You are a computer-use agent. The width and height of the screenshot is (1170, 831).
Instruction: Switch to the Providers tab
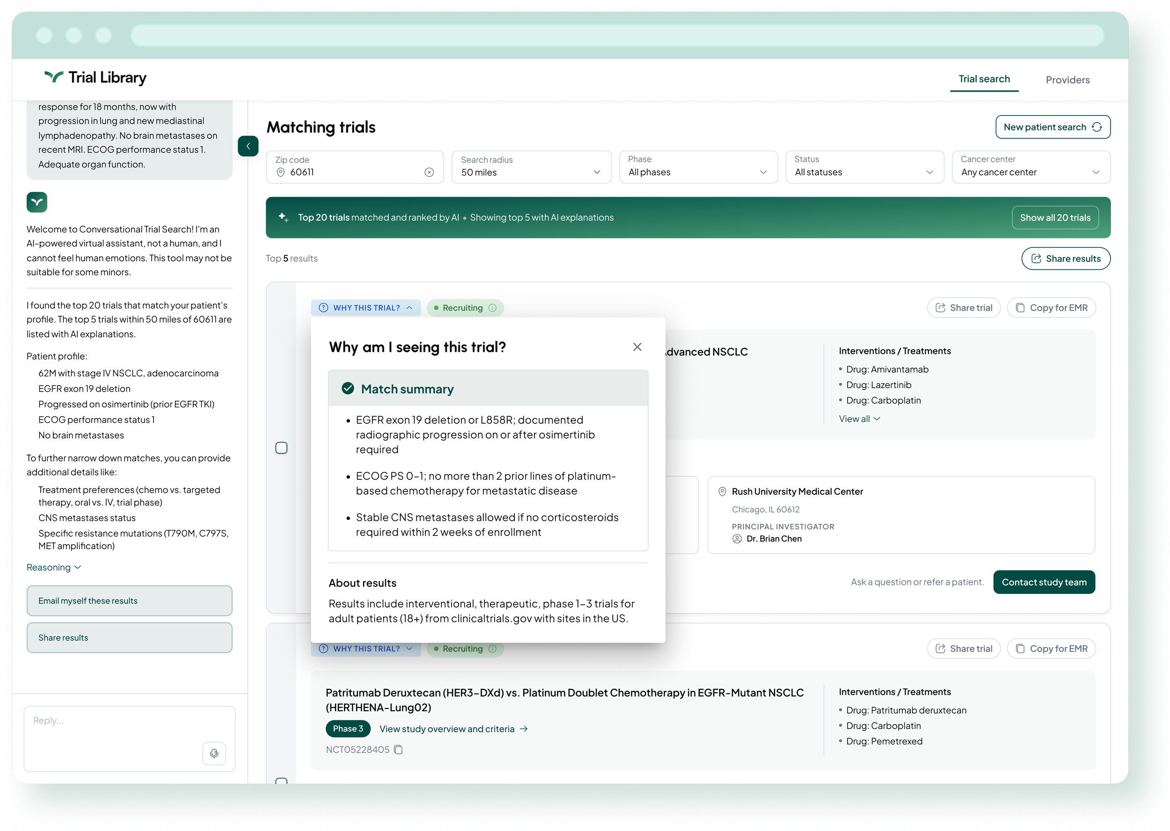pos(1067,80)
